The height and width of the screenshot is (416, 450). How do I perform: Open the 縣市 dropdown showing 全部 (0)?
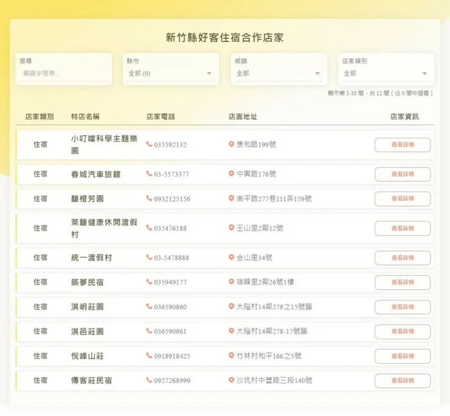171,73
